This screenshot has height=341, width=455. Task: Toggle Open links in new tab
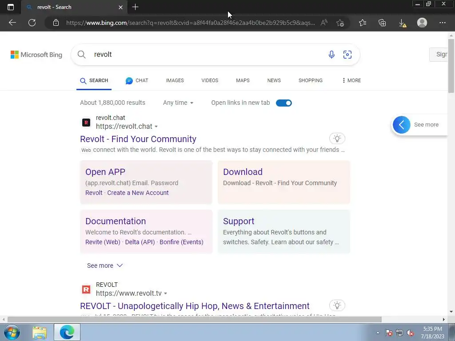click(x=284, y=103)
